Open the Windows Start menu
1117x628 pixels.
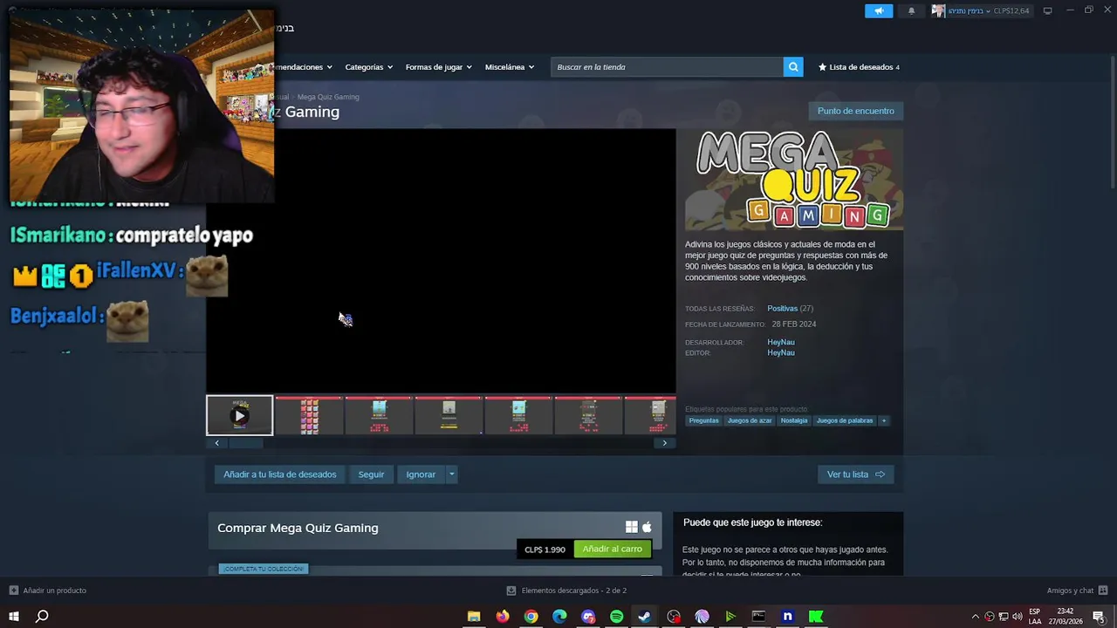(x=13, y=617)
